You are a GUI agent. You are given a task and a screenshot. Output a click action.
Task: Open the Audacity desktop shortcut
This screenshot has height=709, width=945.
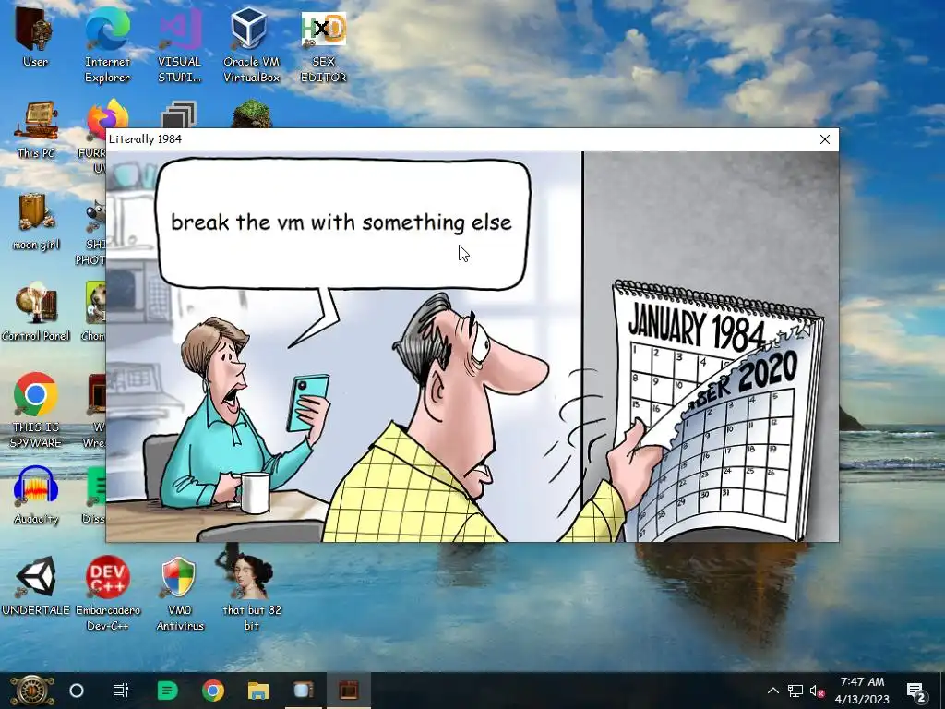(36, 496)
